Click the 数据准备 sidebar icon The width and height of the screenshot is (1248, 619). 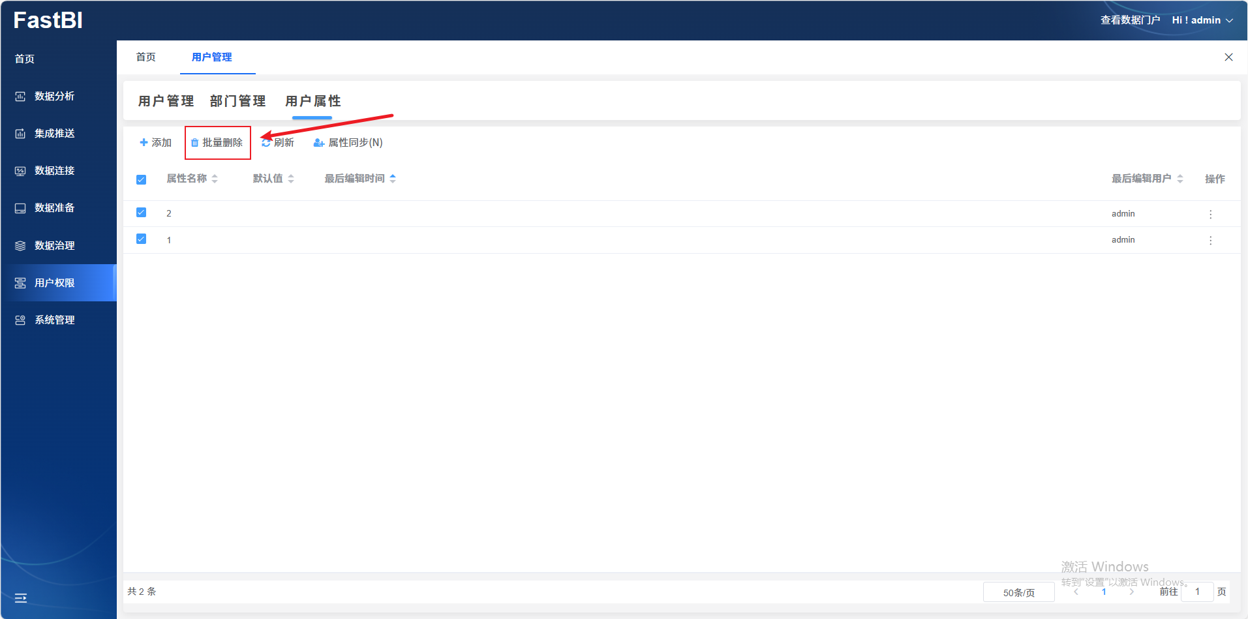click(x=20, y=208)
